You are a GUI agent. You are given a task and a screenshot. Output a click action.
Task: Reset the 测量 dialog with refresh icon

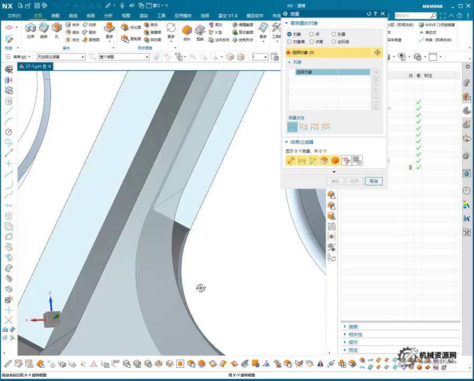click(369, 14)
